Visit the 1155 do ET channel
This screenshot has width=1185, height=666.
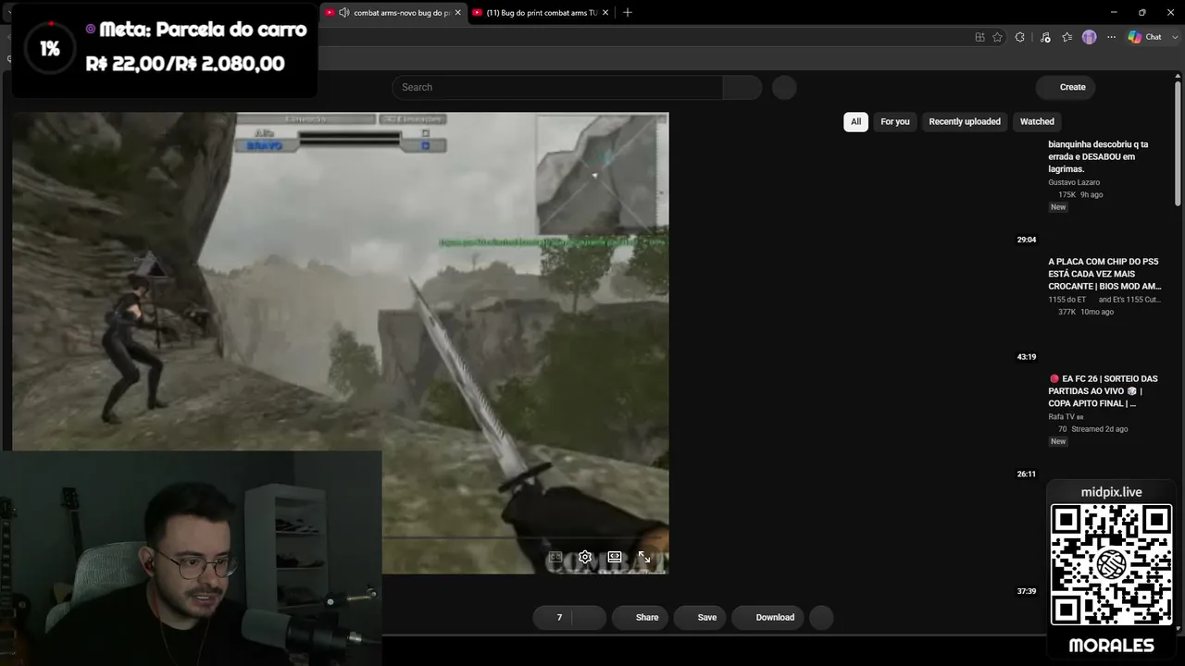pyautogui.click(x=1067, y=300)
